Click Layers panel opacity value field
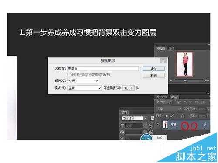This screenshot has width=218, height=163. pyautogui.click(x=202, y=109)
